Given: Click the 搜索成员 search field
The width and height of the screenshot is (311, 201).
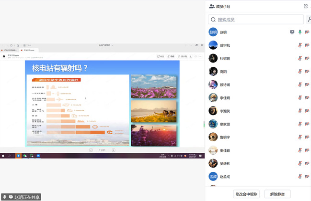Looking at the screenshot, I should (256, 20).
